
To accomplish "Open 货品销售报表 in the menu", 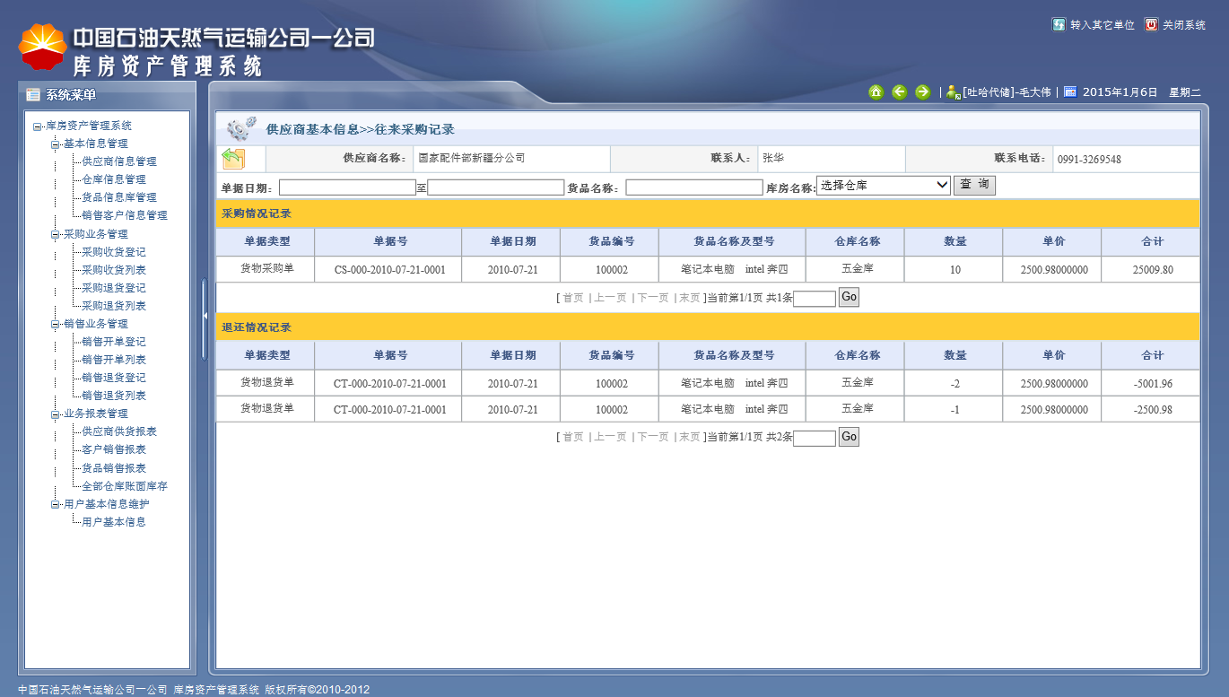I will click(x=114, y=468).
